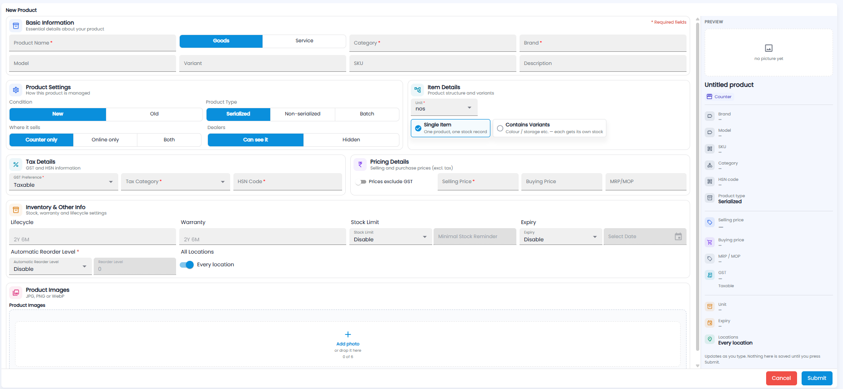The image size is (843, 389).
Task: Click the Product Images section icon
Action: tap(16, 293)
